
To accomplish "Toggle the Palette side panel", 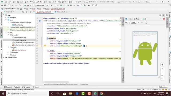I will (x=123, y=22).
